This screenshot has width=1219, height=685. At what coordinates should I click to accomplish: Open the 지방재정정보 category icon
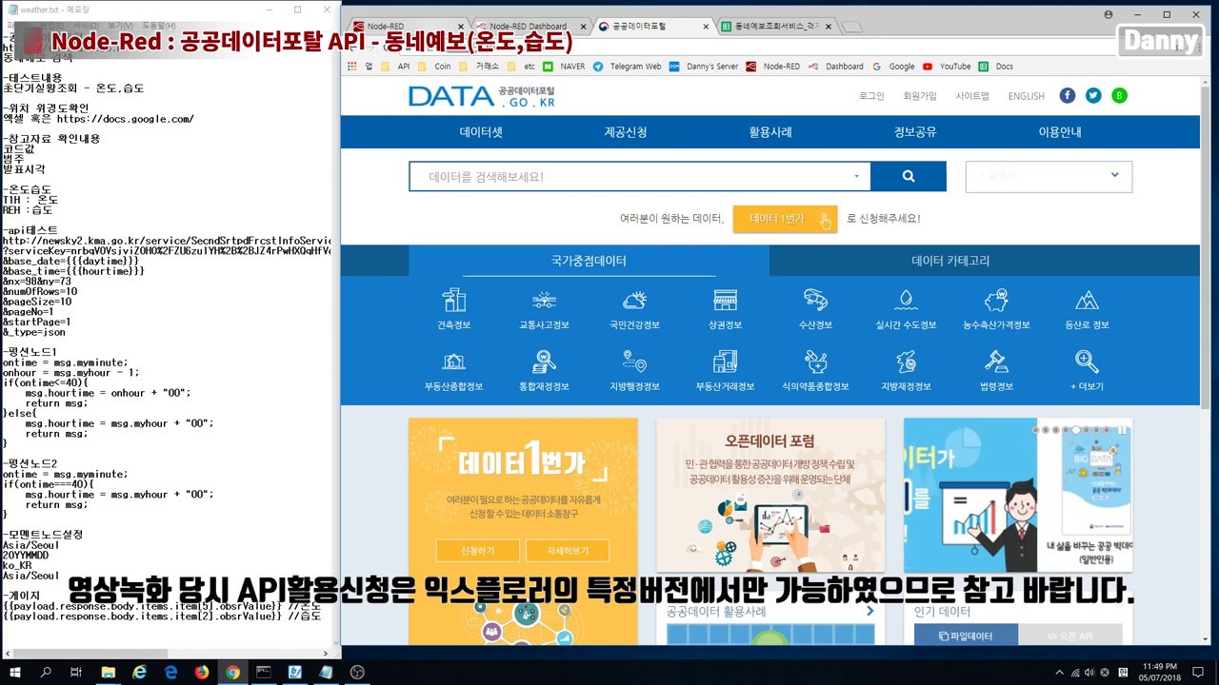tap(906, 362)
